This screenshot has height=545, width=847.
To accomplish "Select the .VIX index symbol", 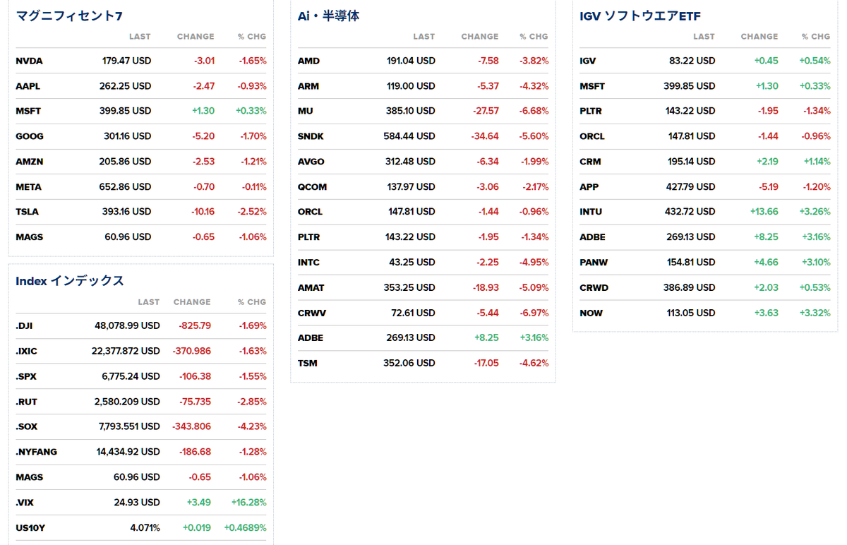I will pyautogui.click(x=25, y=503).
